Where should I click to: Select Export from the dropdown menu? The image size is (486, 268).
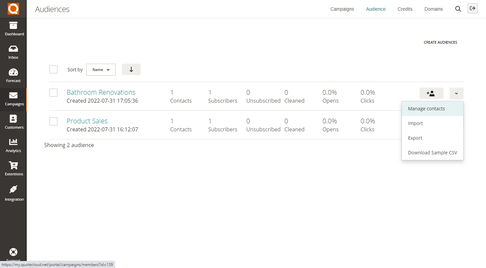415,138
